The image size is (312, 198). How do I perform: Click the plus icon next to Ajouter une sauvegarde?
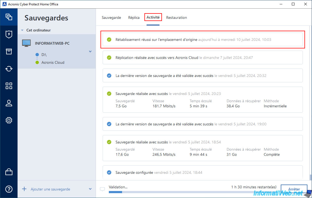tap(24, 189)
